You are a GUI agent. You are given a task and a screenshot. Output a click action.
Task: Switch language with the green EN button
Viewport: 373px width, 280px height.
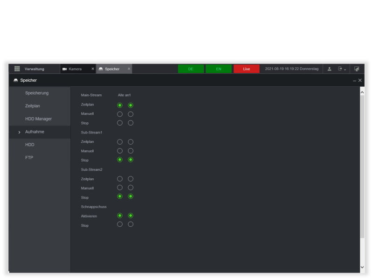click(219, 69)
